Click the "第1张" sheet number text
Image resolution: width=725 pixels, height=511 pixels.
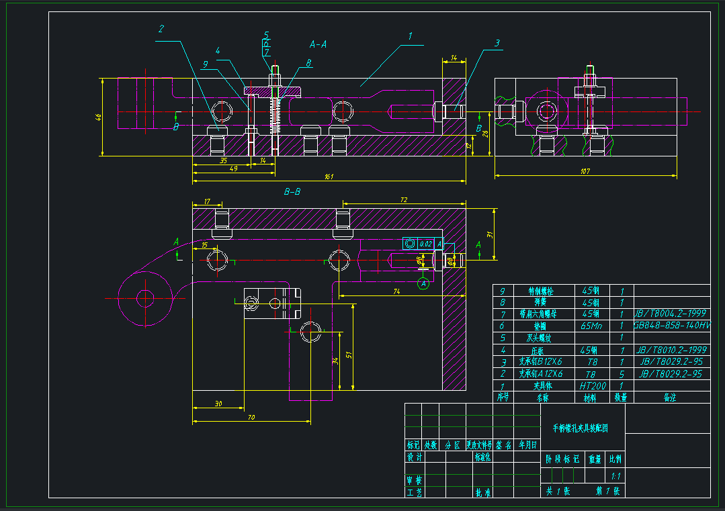[x=608, y=491]
